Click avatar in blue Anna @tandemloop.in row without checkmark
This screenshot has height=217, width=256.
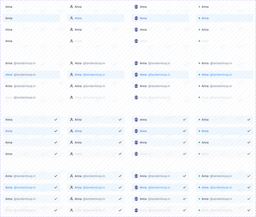[136, 75]
